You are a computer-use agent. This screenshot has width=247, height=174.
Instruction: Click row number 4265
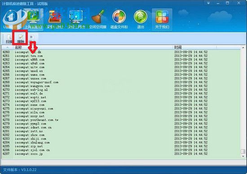(x=6, y=71)
